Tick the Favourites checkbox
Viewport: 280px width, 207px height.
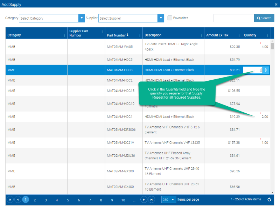(x=170, y=18)
